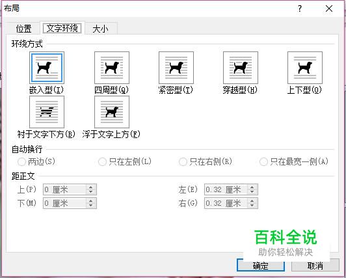
Task: Switch to the 文字环绕 tab
Action: (x=62, y=28)
